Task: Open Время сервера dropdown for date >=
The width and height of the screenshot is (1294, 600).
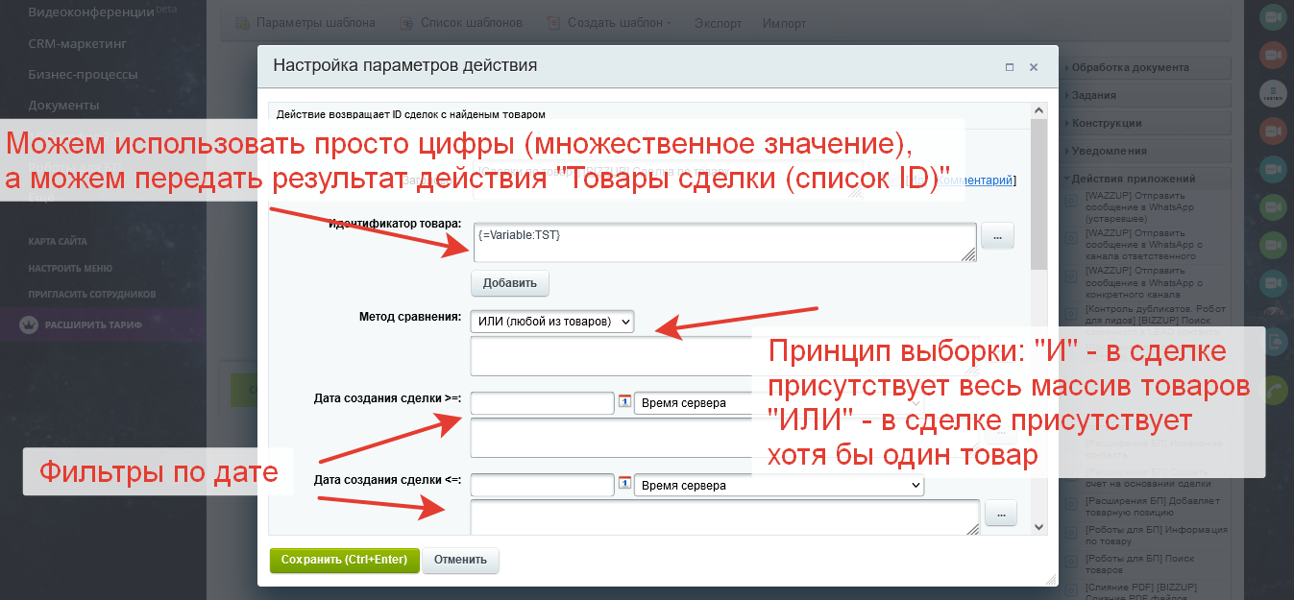Action: (778, 403)
